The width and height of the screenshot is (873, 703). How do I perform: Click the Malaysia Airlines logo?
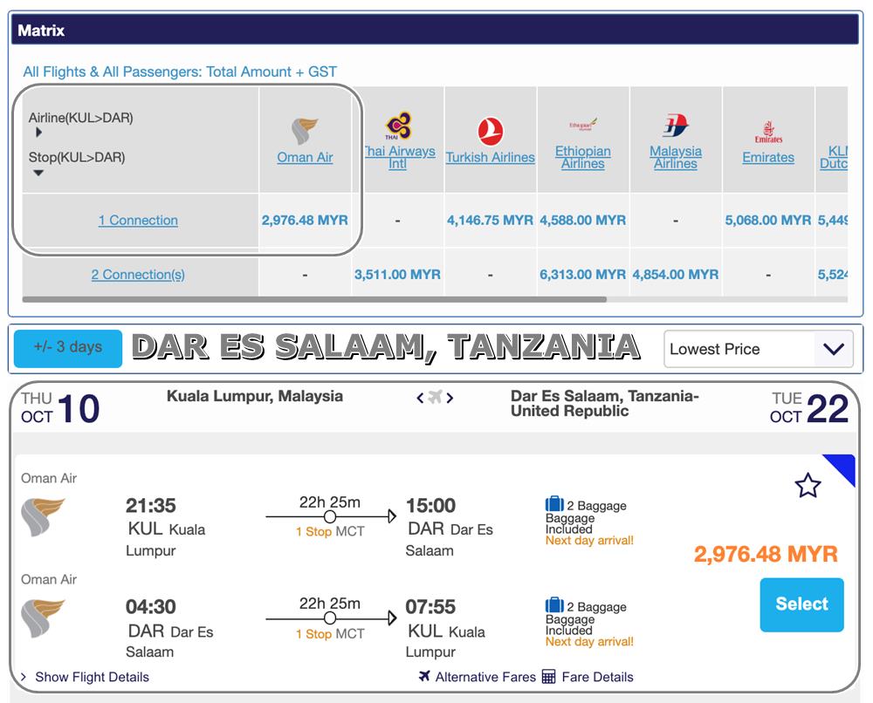pos(676,126)
